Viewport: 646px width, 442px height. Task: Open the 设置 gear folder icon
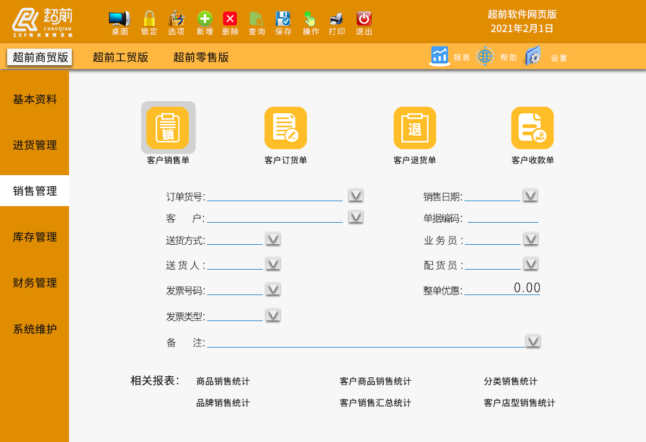tap(533, 56)
